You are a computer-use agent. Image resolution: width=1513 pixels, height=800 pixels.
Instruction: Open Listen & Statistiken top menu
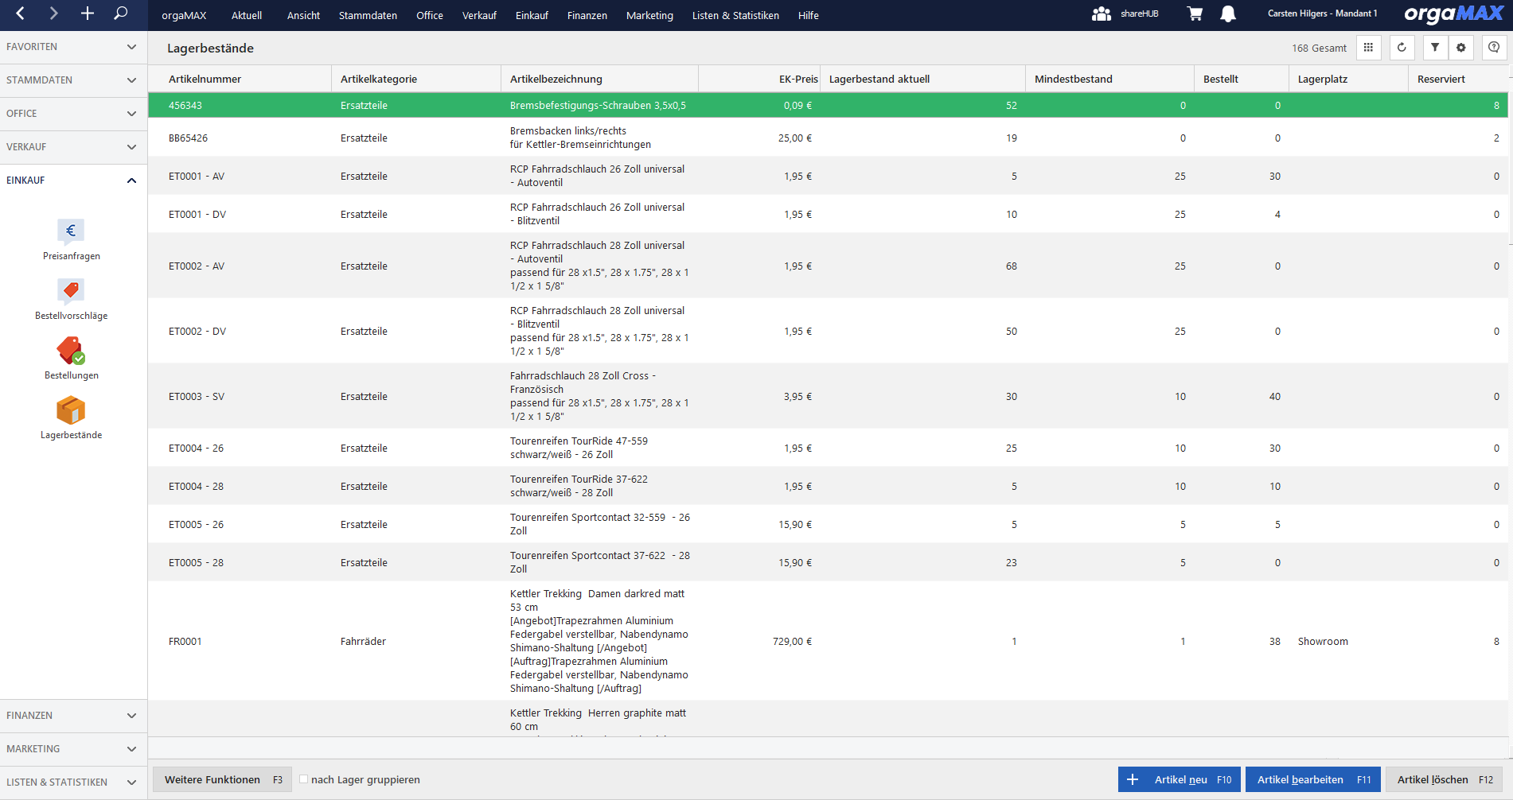(x=735, y=15)
